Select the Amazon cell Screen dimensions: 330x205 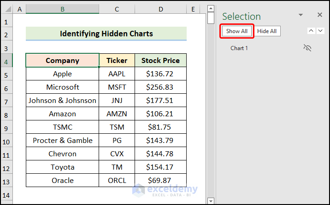[x=63, y=114]
